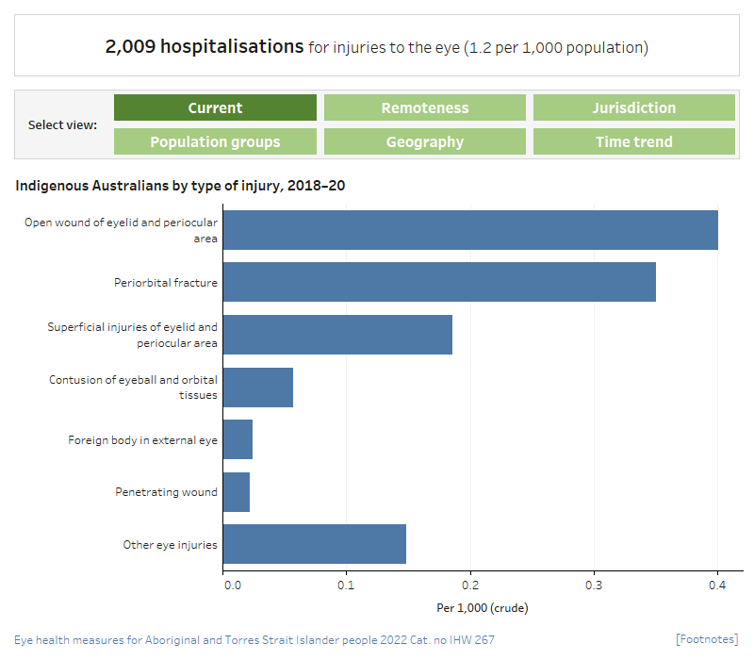Select the Open wound of eyelid bar
Image resolution: width=754 pixels, height=660 pixels.
469,230
